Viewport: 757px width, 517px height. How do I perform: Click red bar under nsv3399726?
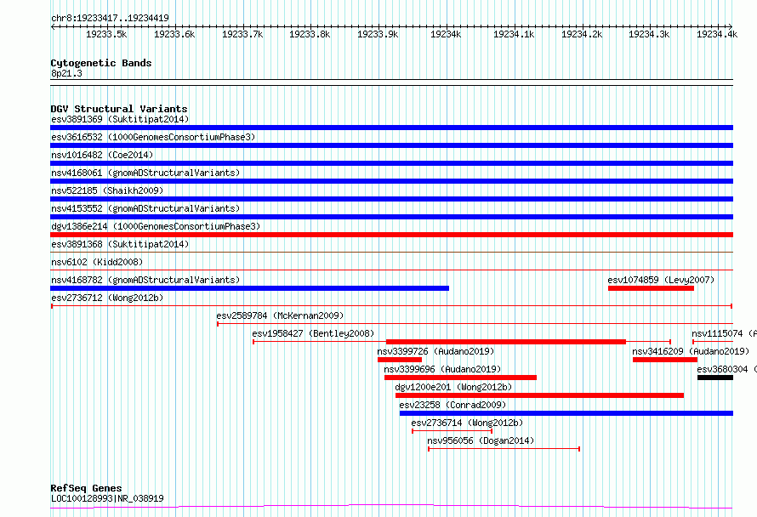tap(400, 360)
